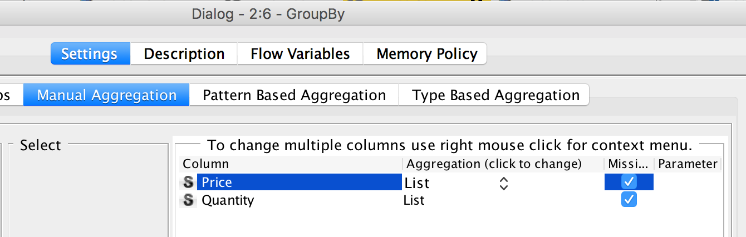Click the Missing column header
The width and height of the screenshot is (746, 237).
(629, 164)
